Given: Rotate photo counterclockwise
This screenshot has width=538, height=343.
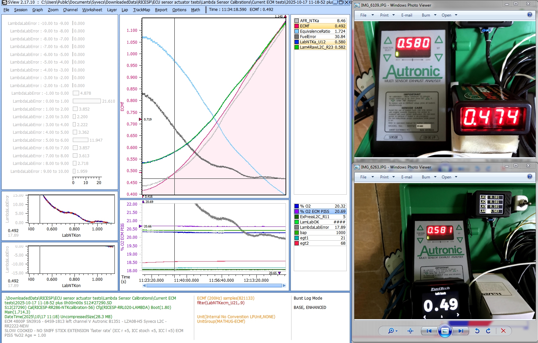Looking at the screenshot, I should [477, 331].
